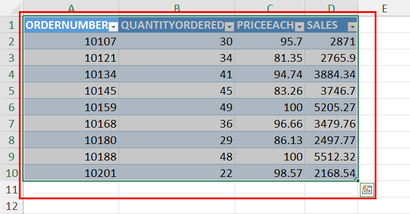410x214 pixels.
Task: Select column B header
Action: [177, 8]
